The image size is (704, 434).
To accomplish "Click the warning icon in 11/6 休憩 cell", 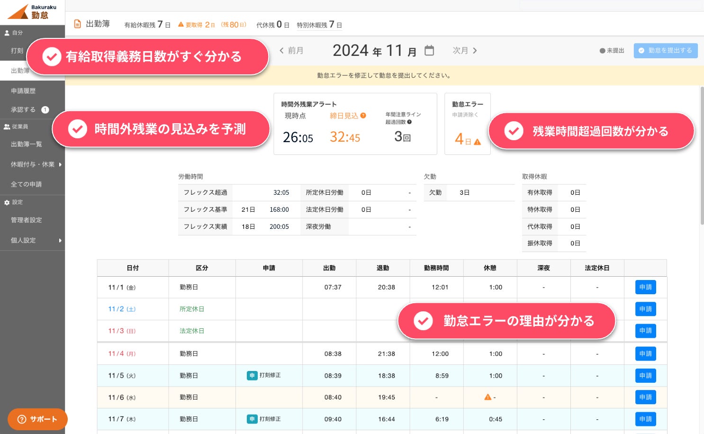I will [x=487, y=397].
